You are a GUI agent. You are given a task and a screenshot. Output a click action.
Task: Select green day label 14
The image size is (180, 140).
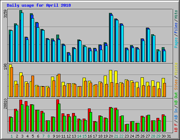tap(79, 136)
